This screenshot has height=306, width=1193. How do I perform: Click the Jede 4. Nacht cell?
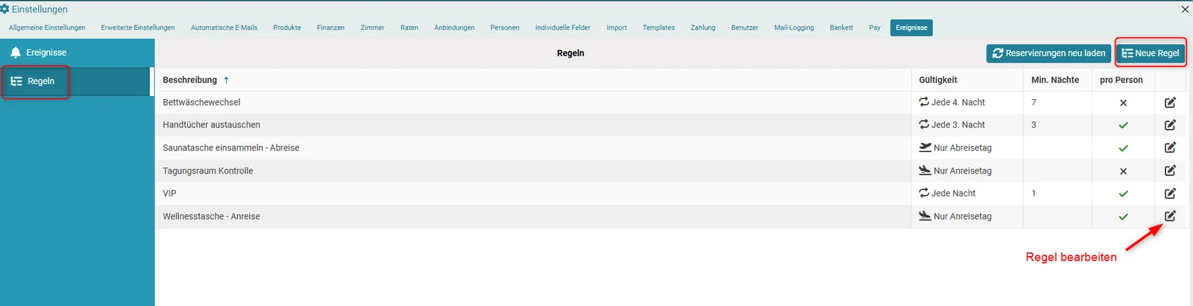[967, 102]
